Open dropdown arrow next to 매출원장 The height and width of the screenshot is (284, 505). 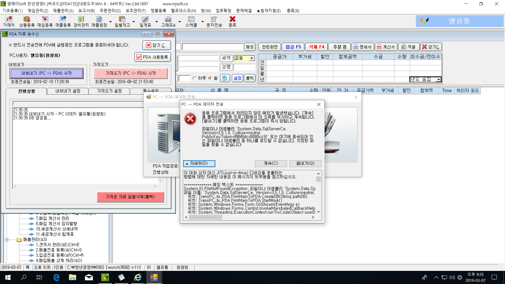pos(110,22)
